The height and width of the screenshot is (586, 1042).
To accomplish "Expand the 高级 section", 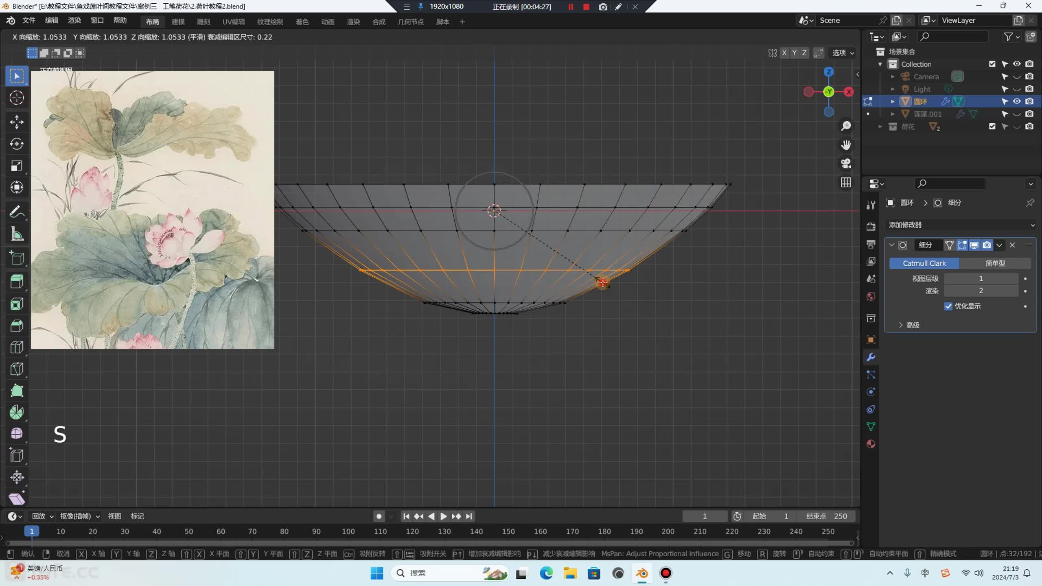I will [x=909, y=325].
